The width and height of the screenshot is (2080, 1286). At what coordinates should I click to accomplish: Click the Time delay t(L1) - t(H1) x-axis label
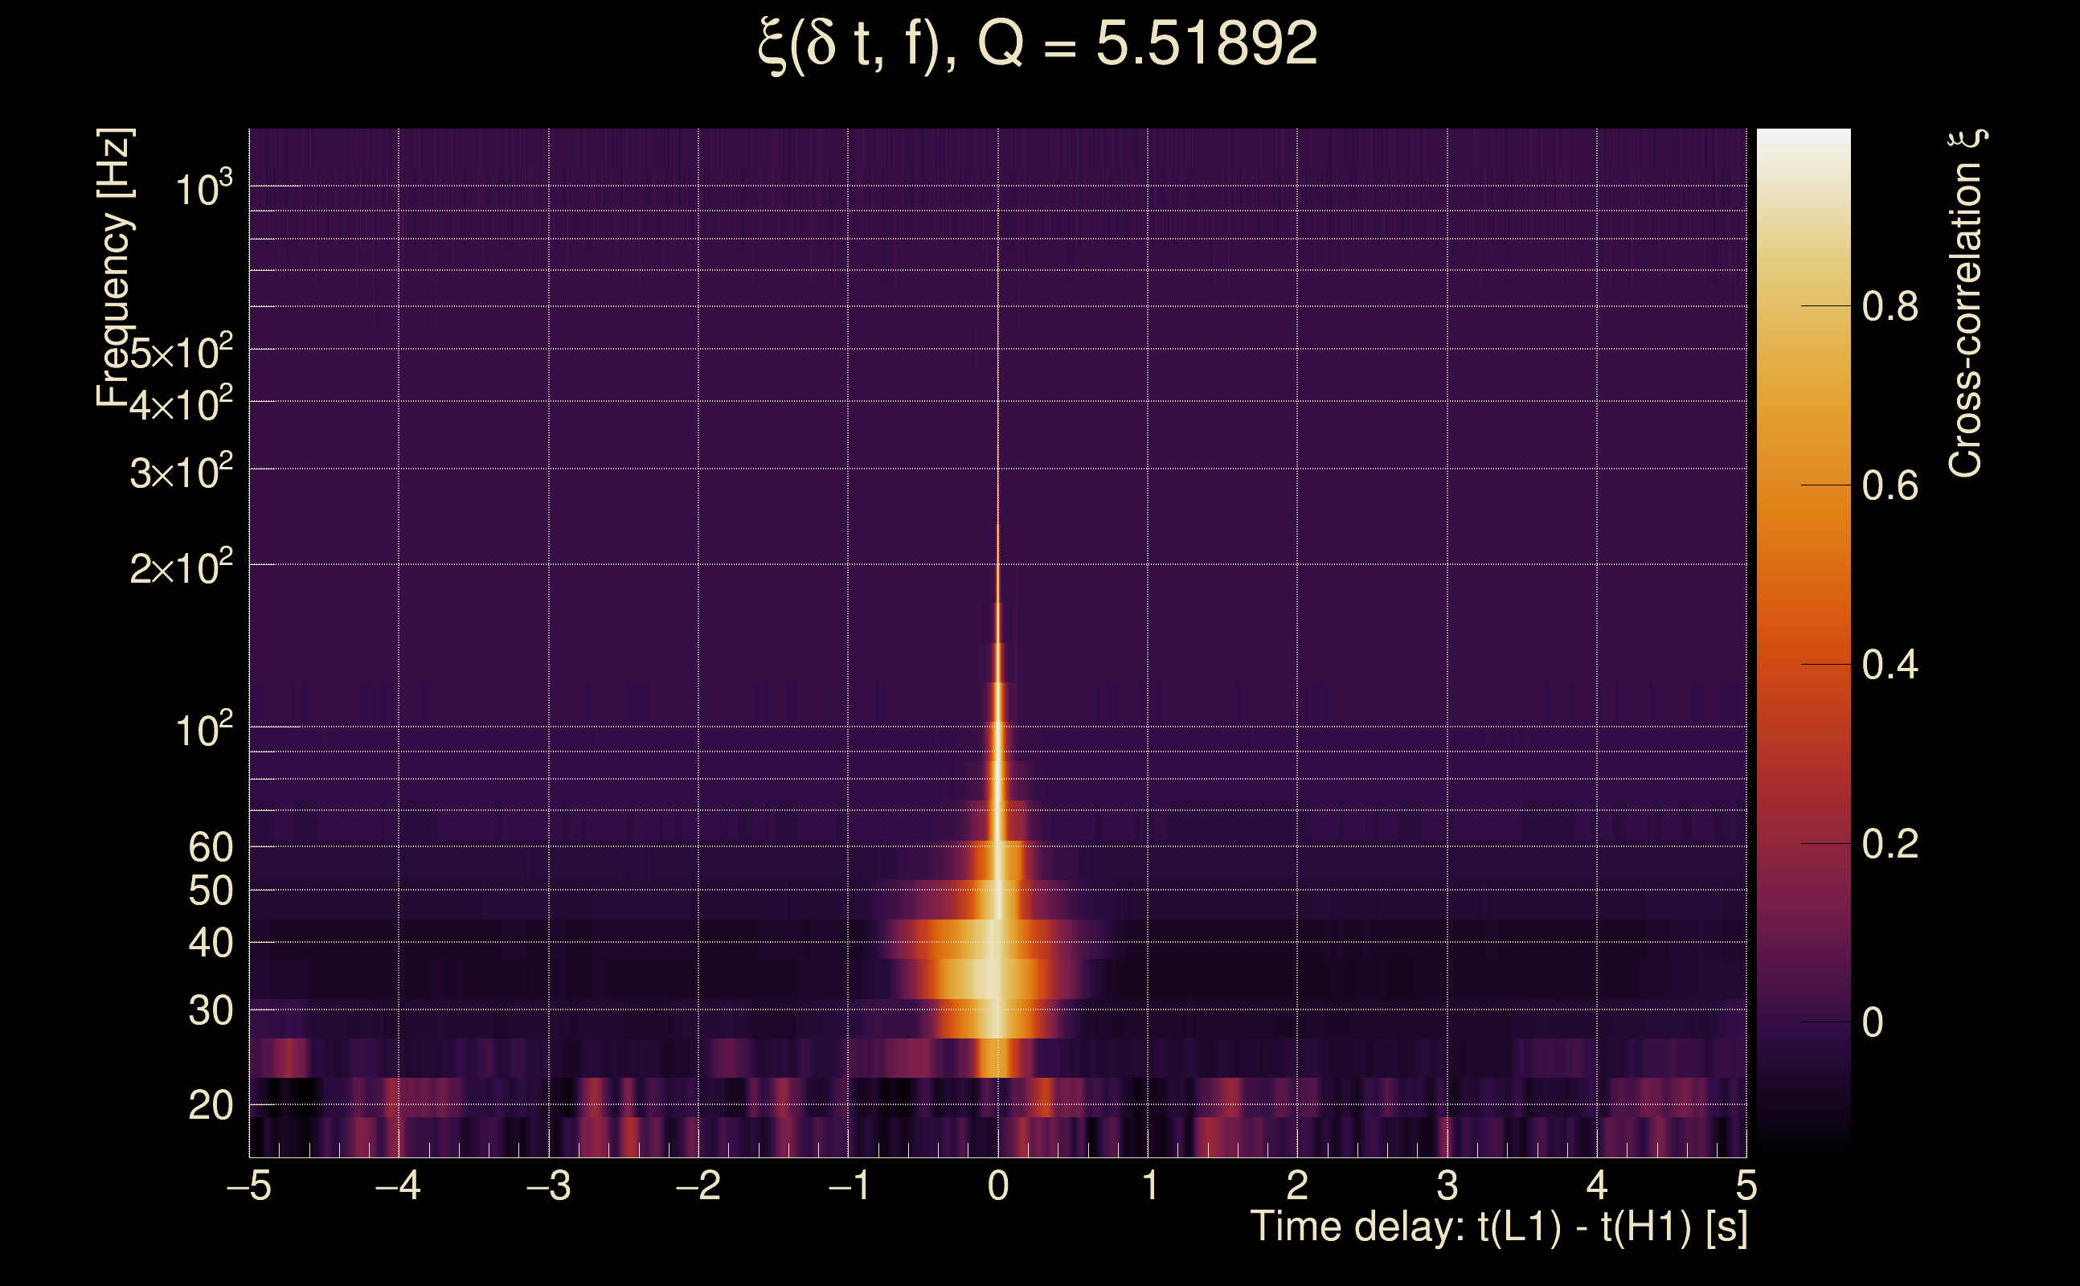(x=1498, y=1227)
